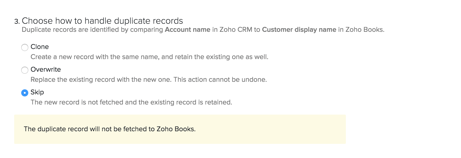Image resolution: width=461 pixels, height=158 pixels.
Task: Select the Skip radio button
Action: [25, 93]
